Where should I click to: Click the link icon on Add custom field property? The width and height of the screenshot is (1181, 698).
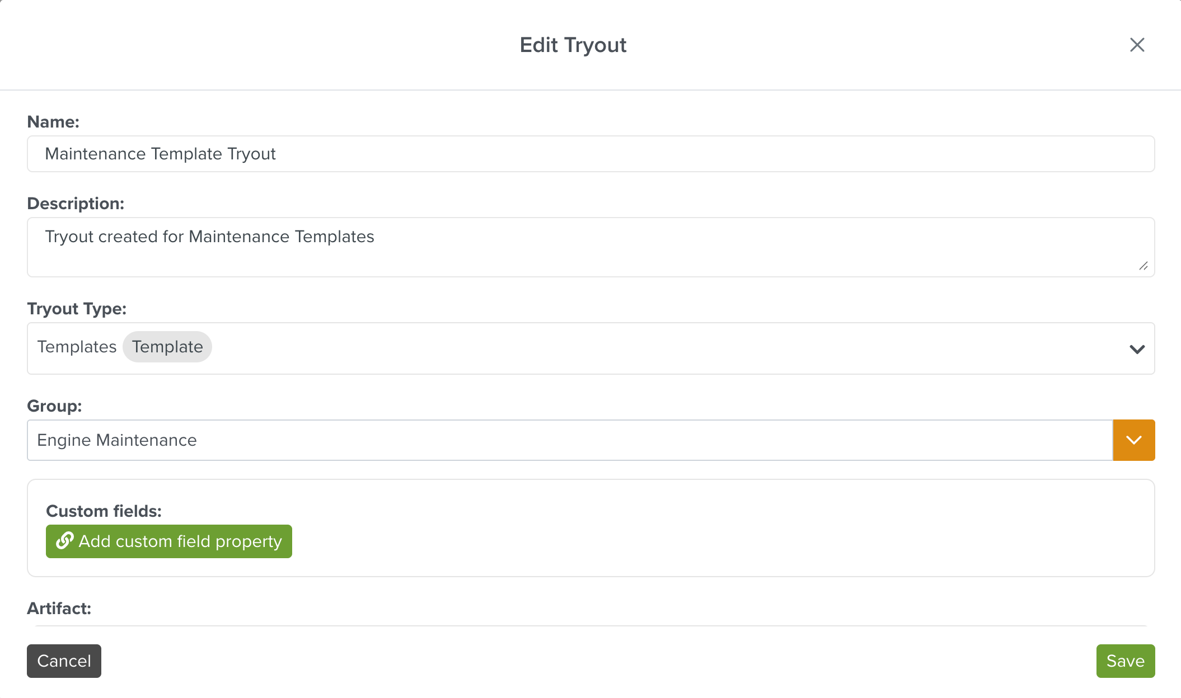click(65, 541)
